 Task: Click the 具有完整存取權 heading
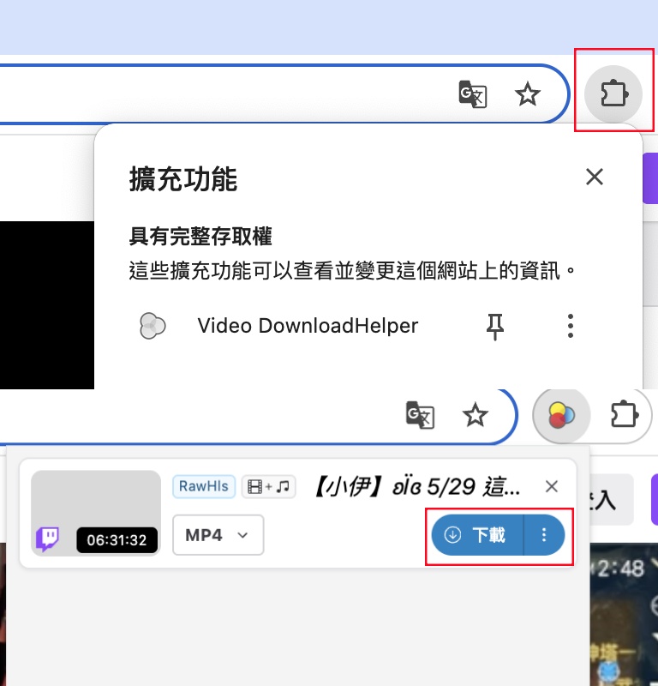click(200, 237)
